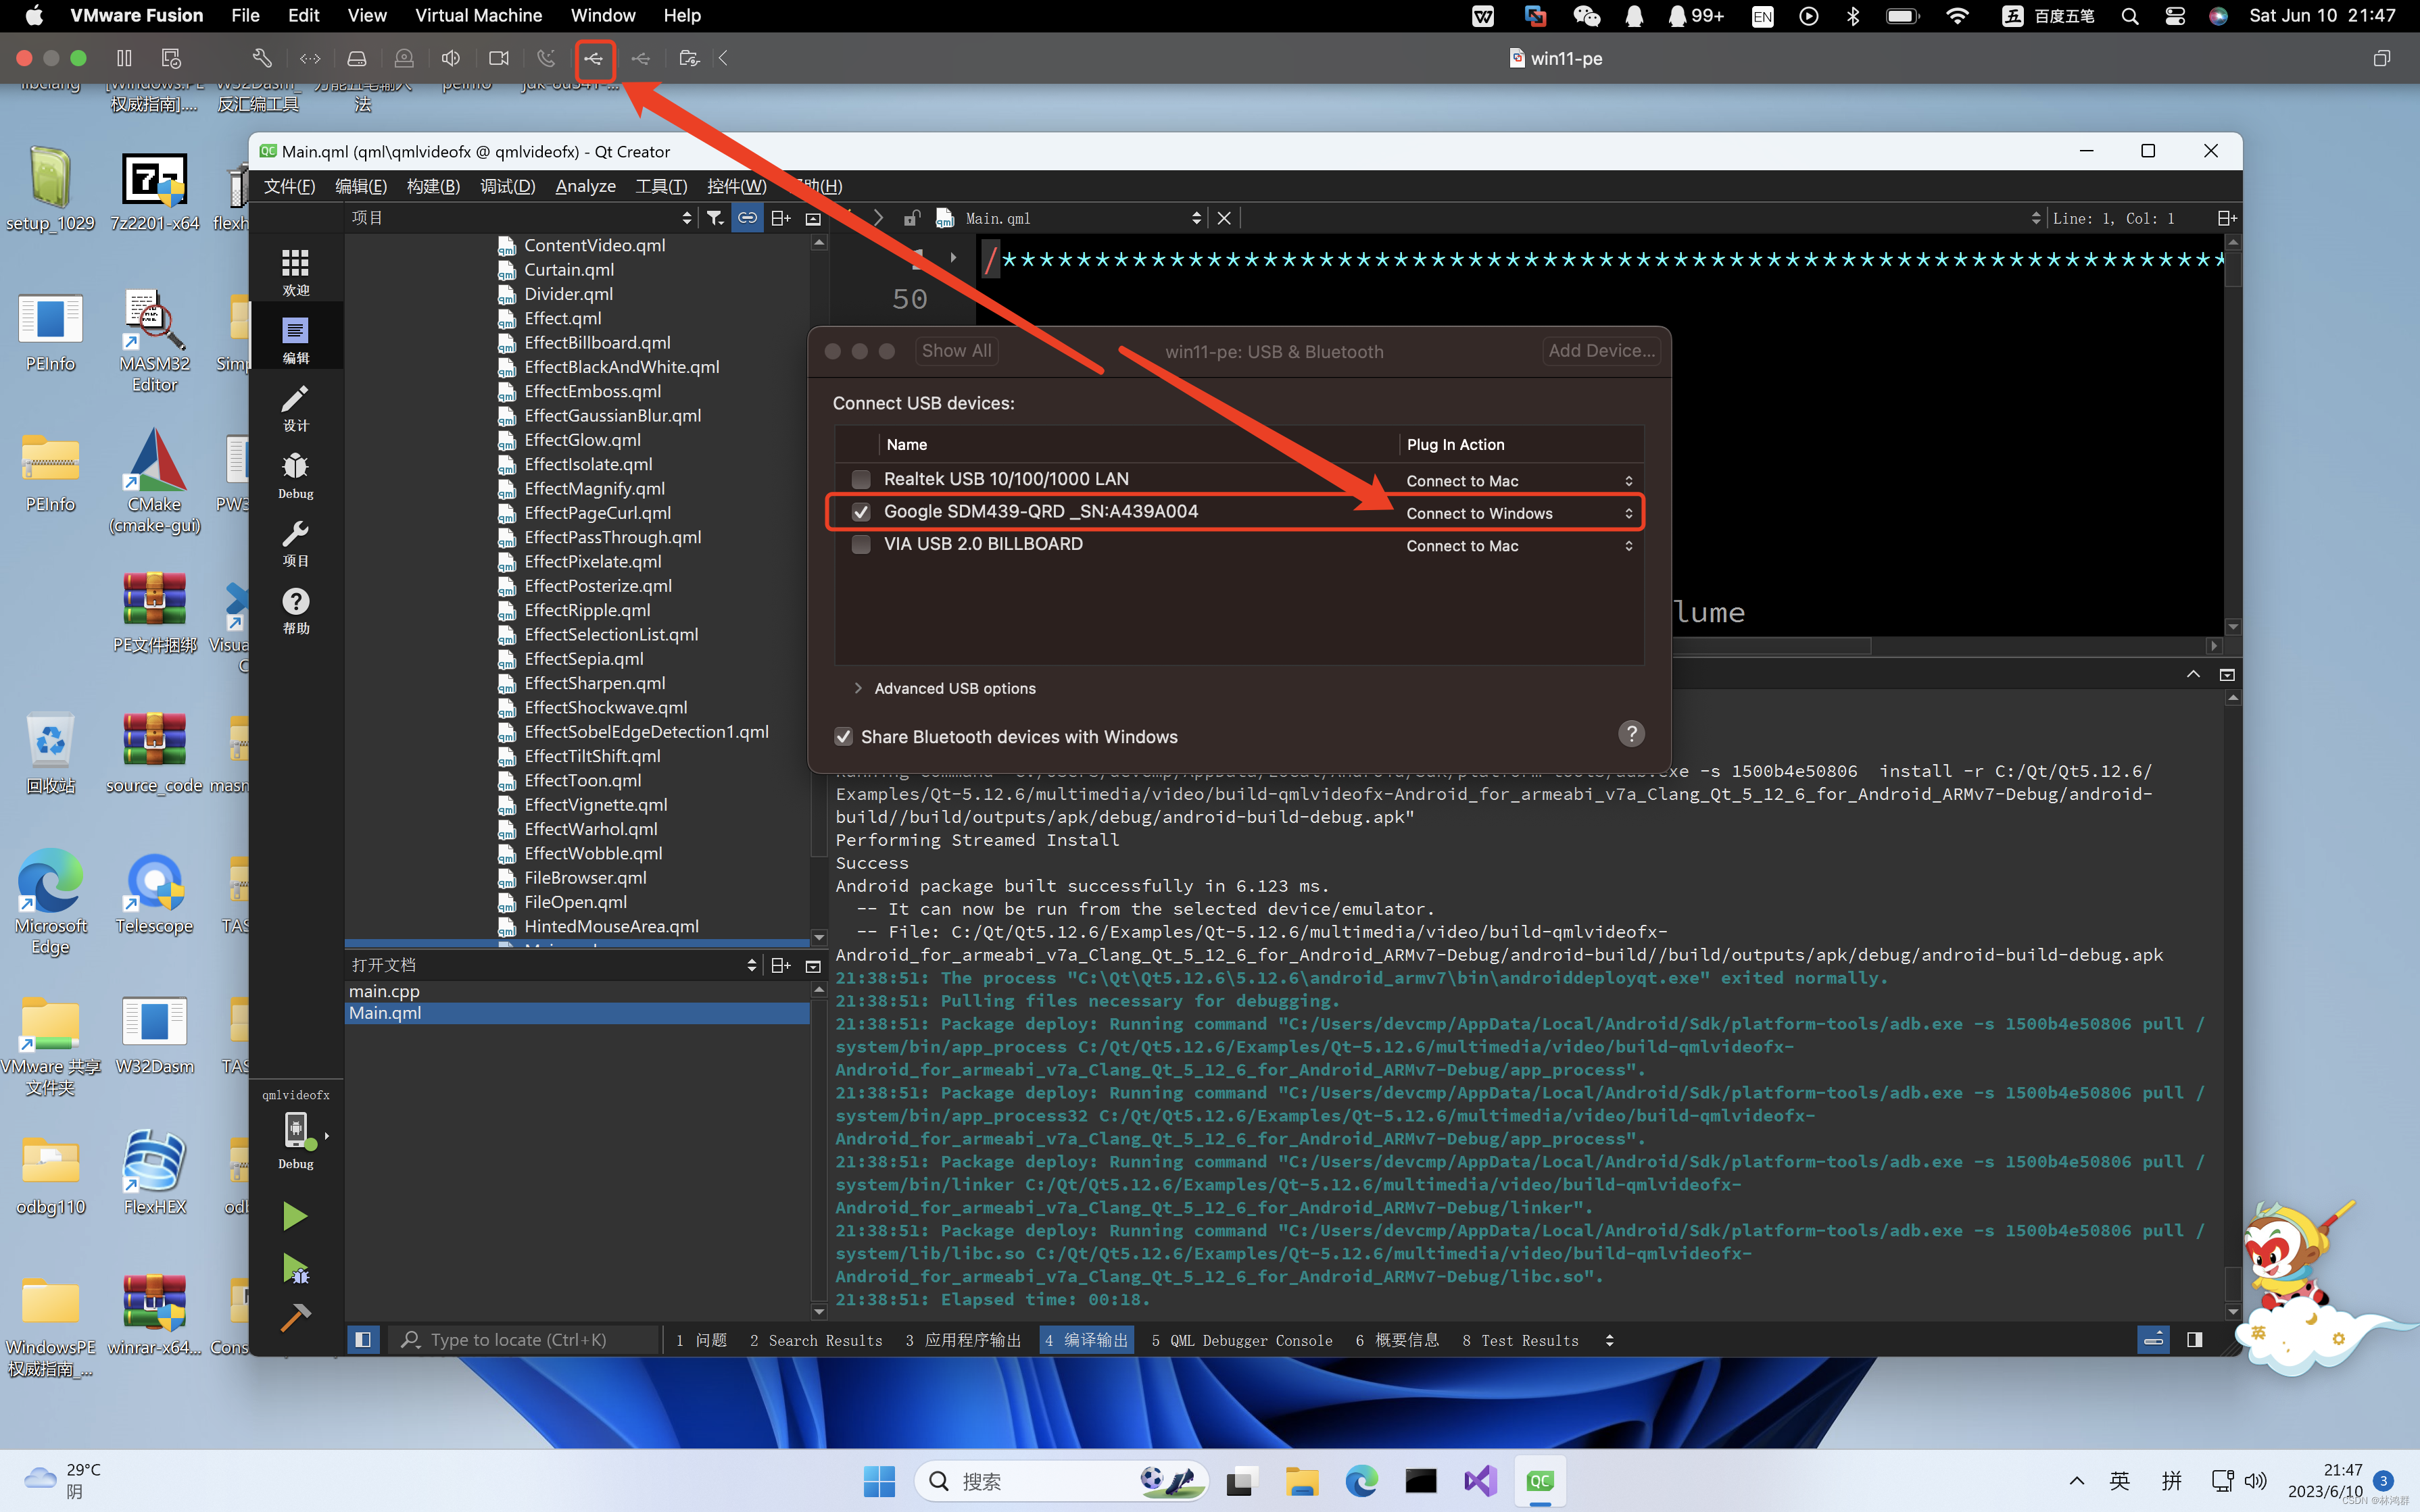The height and width of the screenshot is (1512, 2420).
Task: Open the 2 Search Results pane
Action: click(815, 1340)
